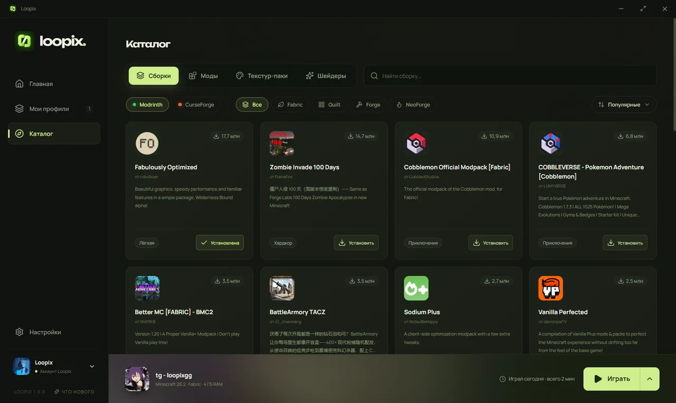The image size is (676, 403).
Task: Click the 6,8 млн download count
Action: click(631, 136)
